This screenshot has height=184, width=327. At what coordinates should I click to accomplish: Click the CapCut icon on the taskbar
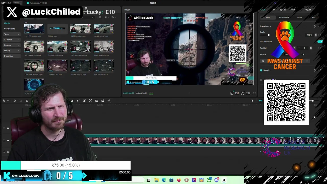coord(224,180)
